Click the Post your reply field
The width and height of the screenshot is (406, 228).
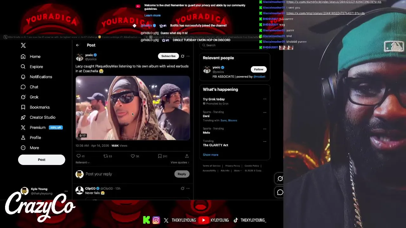(128, 174)
